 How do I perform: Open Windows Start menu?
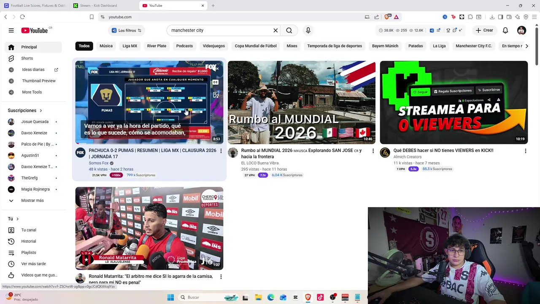(170, 297)
